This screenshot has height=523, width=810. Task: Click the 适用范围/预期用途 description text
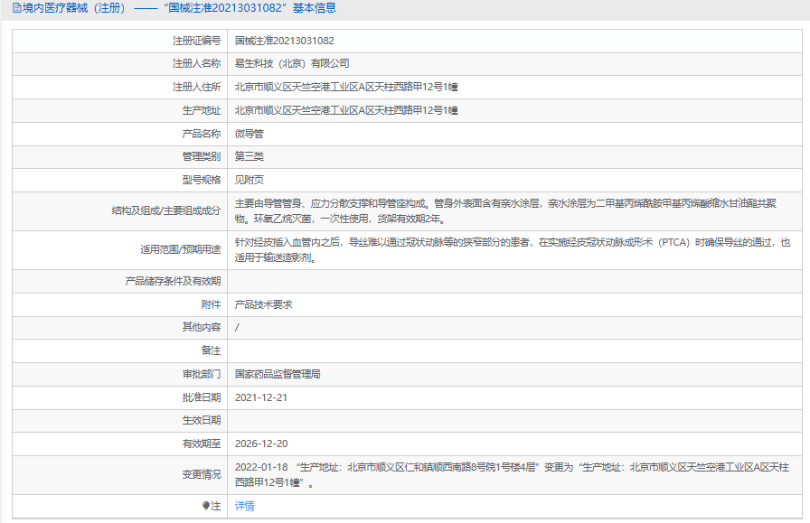point(512,249)
